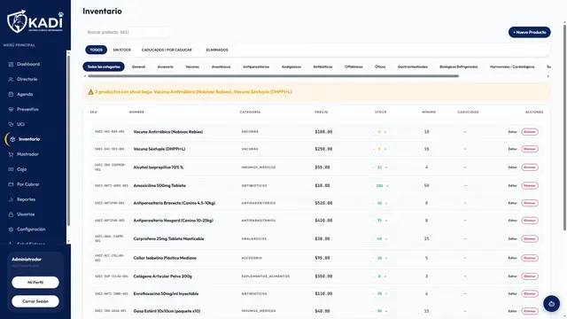The height and width of the screenshot is (319, 567).
Task: Increase stock of Carprofeno 25mg
Action: pyautogui.click(x=386, y=239)
